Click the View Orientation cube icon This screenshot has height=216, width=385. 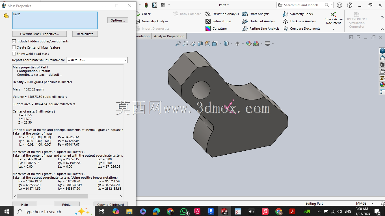click(x=215, y=44)
